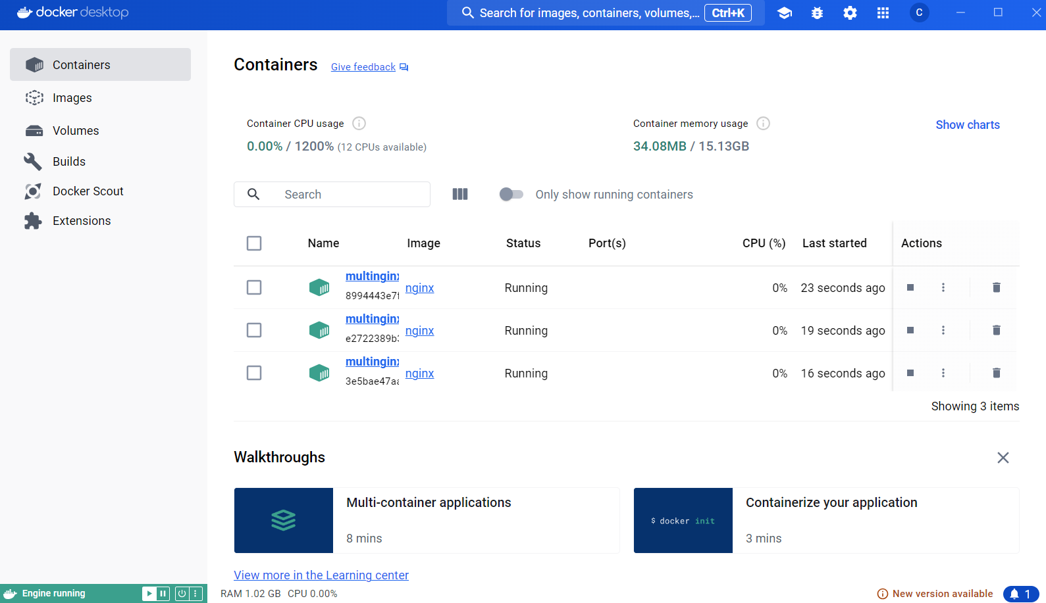Stop the container started 19 seconds ago

coord(910,330)
